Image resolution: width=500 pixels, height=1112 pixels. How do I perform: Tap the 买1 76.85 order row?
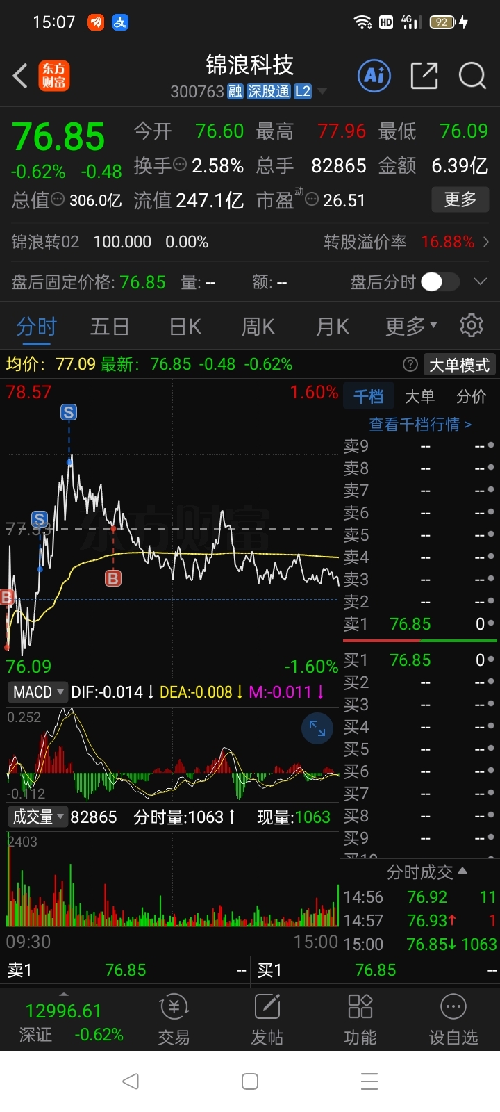pyautogui.click(x=419, y=660)
